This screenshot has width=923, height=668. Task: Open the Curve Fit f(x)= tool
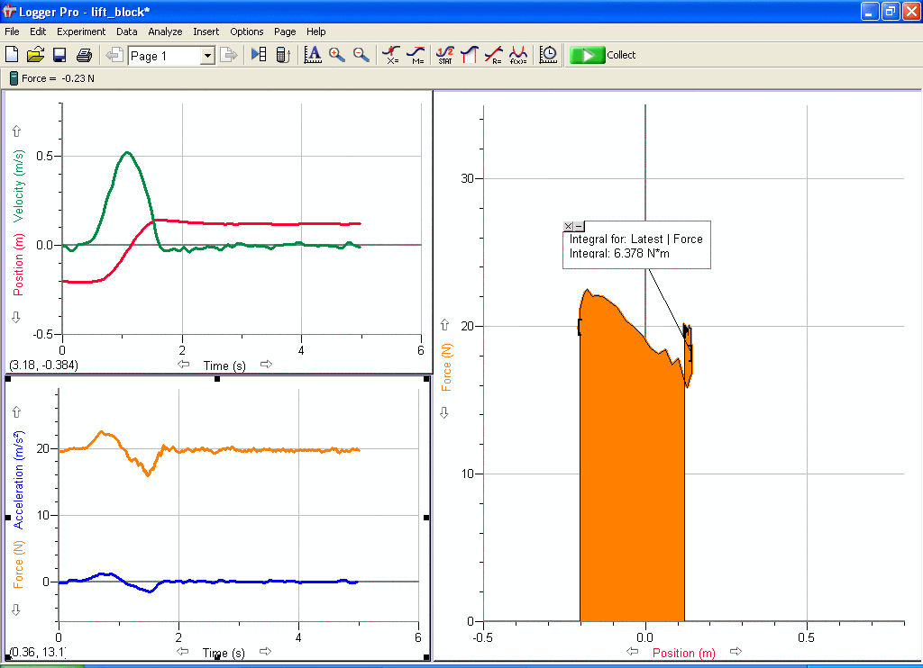tap(518, 55)
